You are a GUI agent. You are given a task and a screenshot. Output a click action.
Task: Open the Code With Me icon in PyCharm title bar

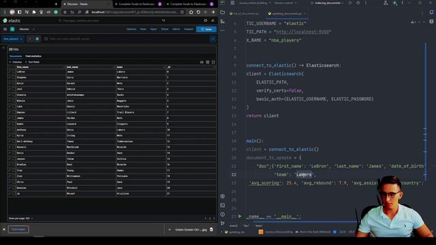point(386,3)
